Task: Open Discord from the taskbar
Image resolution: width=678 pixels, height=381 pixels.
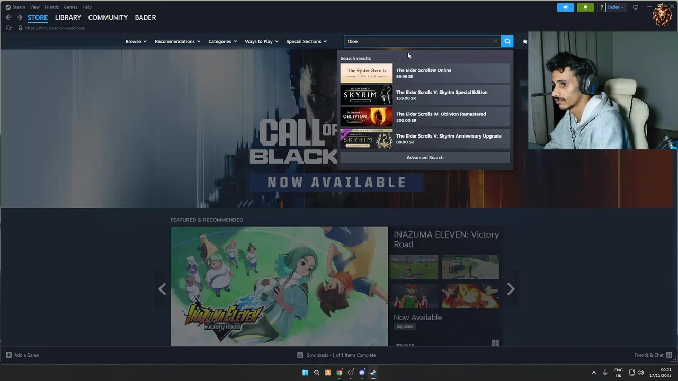Action: click(362, 373)
